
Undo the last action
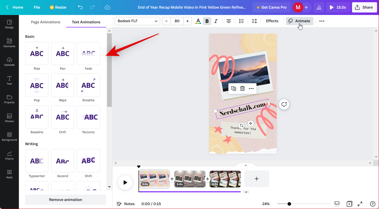click(x=80, y=7)
